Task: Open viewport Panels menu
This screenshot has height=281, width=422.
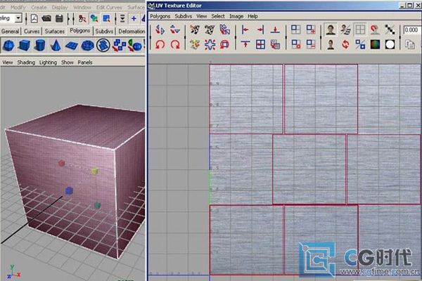Action: click(x=85, y=63)
